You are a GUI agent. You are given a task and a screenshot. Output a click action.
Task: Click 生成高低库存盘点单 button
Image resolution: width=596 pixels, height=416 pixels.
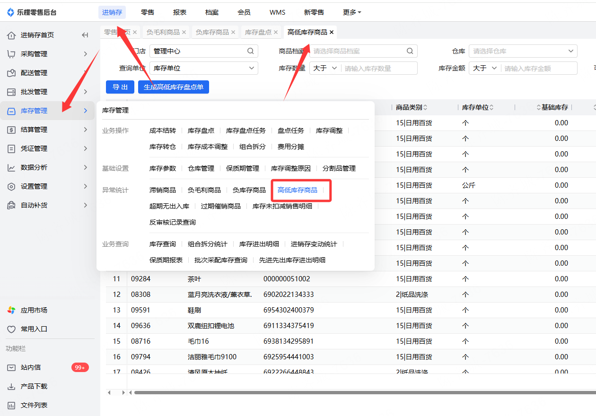(174, 87)
